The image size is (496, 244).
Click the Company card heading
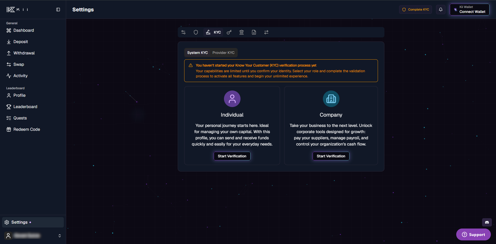[331, 115]
